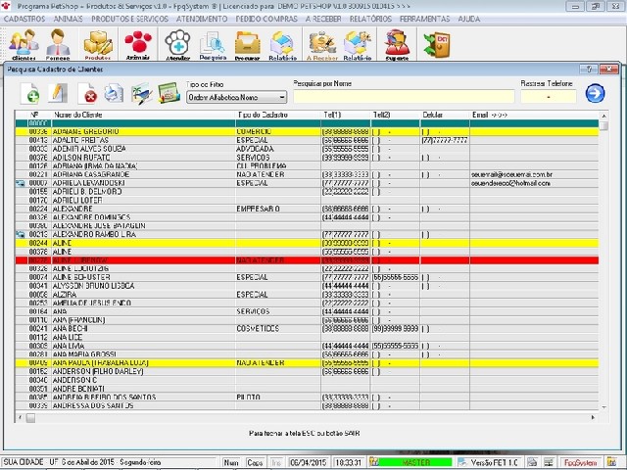This screenshot has height=470, width=627.
Task: Open the Fornecedores toolbar icon
Action: pos(58,44)
